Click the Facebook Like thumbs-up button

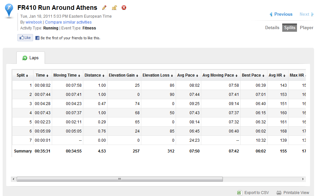pyautogui.click(x=25, y=38)
